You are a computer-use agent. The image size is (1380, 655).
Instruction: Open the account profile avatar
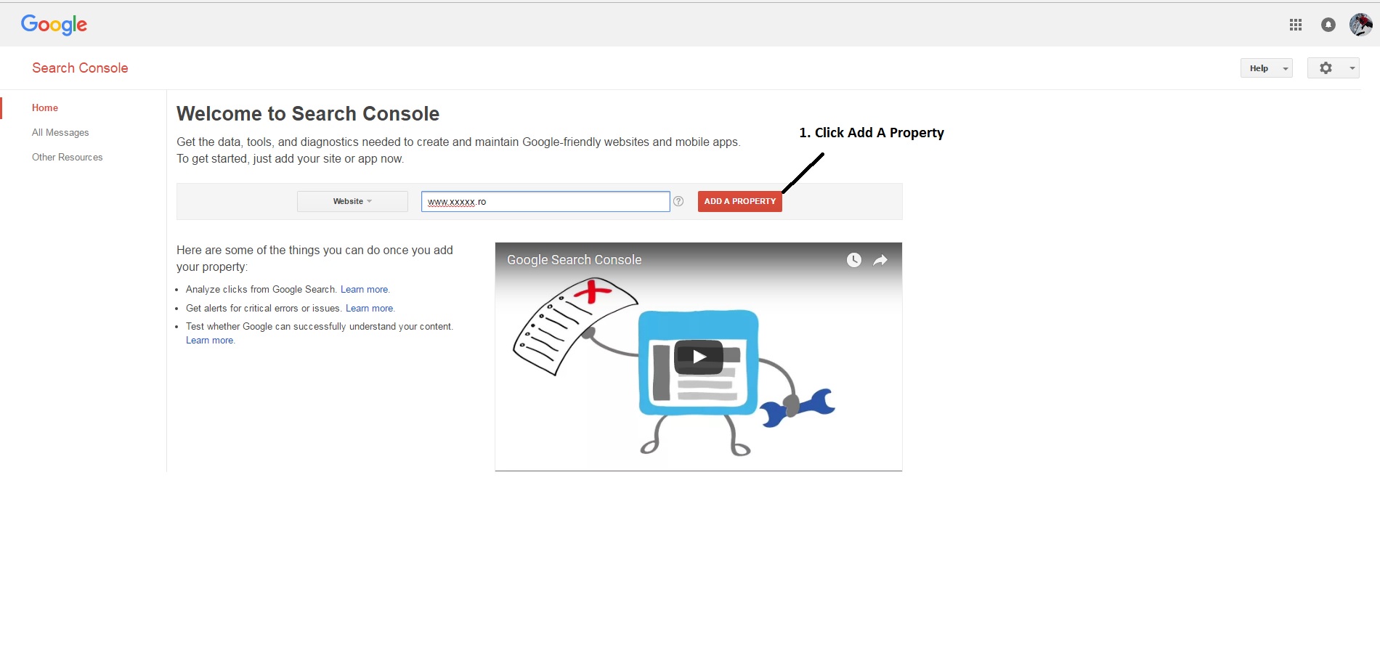pyautogui.click(x=1360, y=25)
